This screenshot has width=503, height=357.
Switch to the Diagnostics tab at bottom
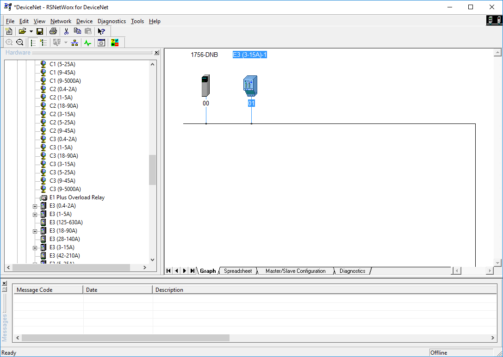pyautogui.click(x=352, y=271)
